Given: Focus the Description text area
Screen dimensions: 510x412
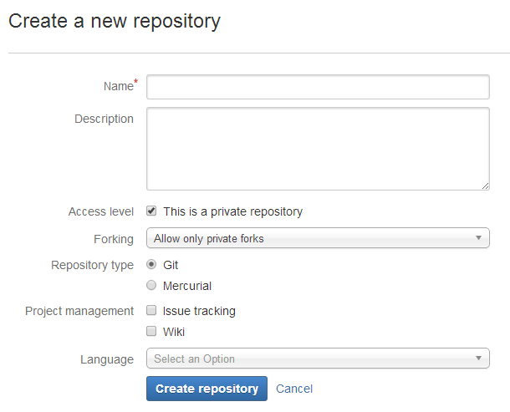Looking at the screenshot, I should coord(318,148).
